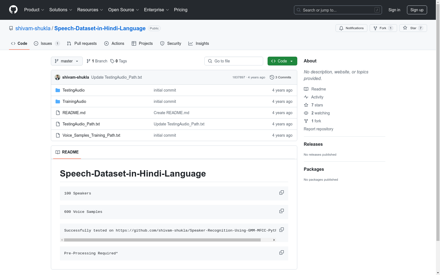This screenshot has height=275, width=440.
Task: Click the code block's right scroll arrow
Action: pyautogui.click(x=274, y=240)
